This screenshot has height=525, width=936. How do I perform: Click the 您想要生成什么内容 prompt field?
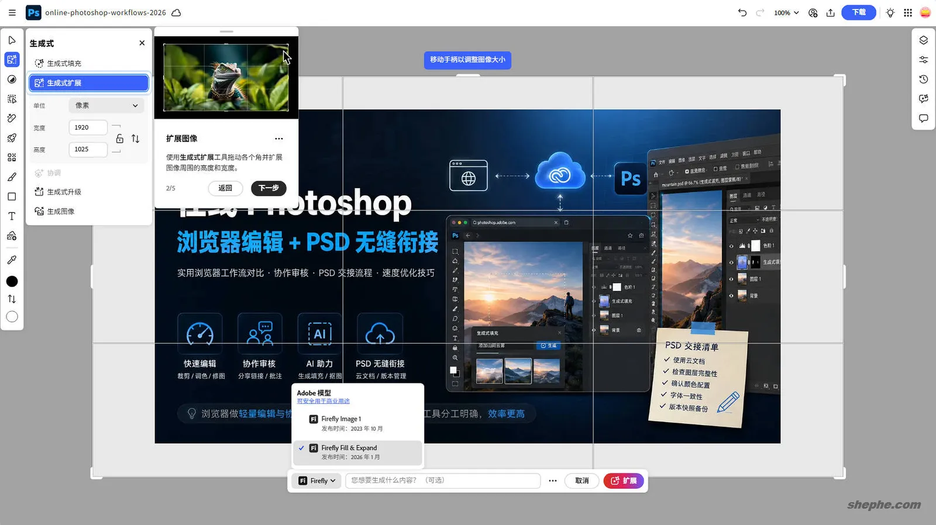coord(443,481)
